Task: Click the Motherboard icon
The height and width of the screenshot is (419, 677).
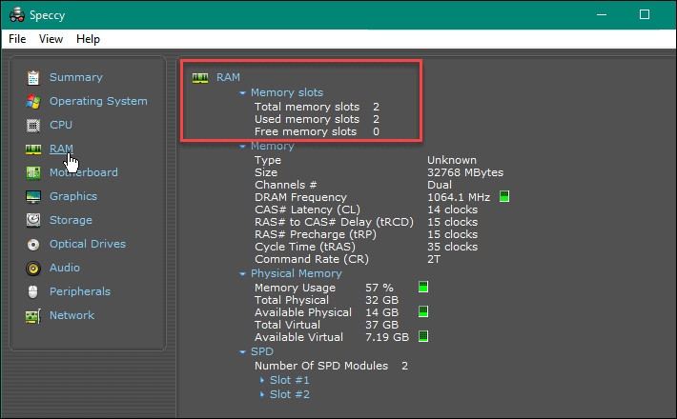Action: pos(33,173)
